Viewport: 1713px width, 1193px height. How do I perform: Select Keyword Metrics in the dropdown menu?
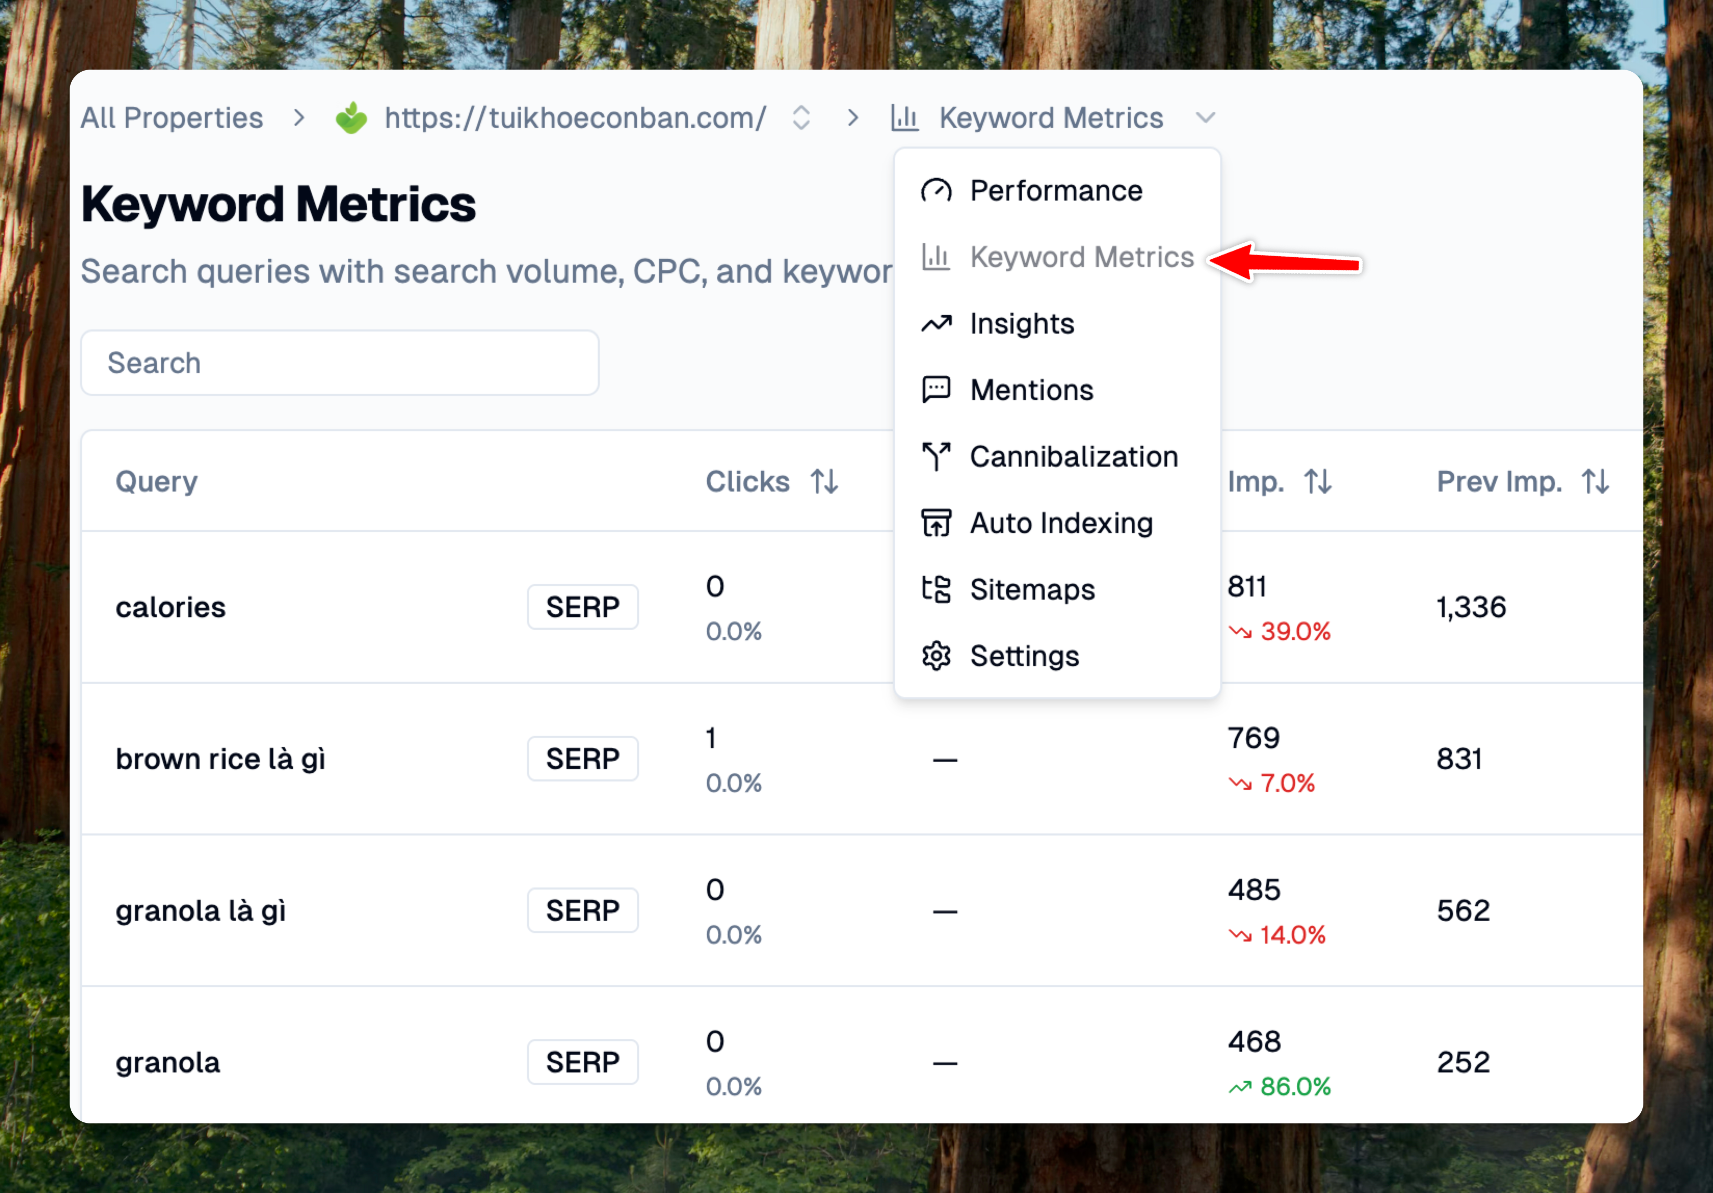click(x=1081, y=257)
